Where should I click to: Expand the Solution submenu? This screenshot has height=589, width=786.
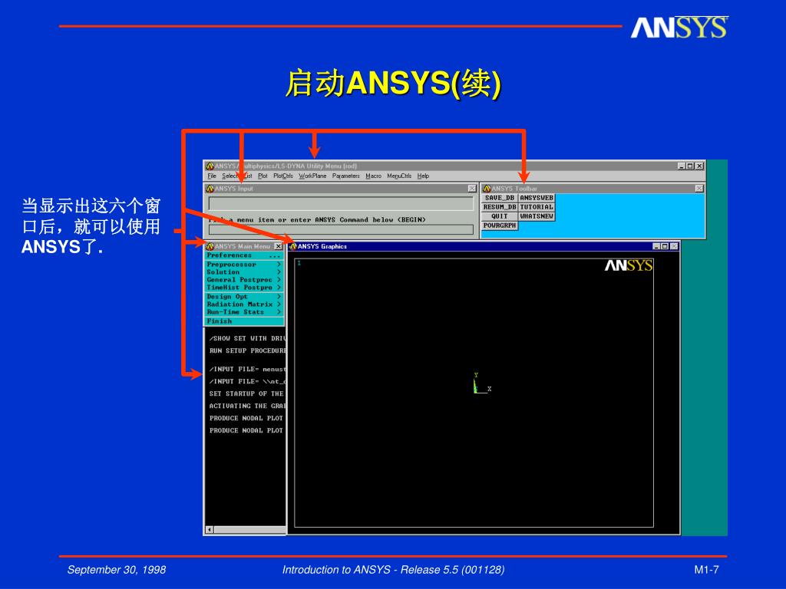[244, 272]
